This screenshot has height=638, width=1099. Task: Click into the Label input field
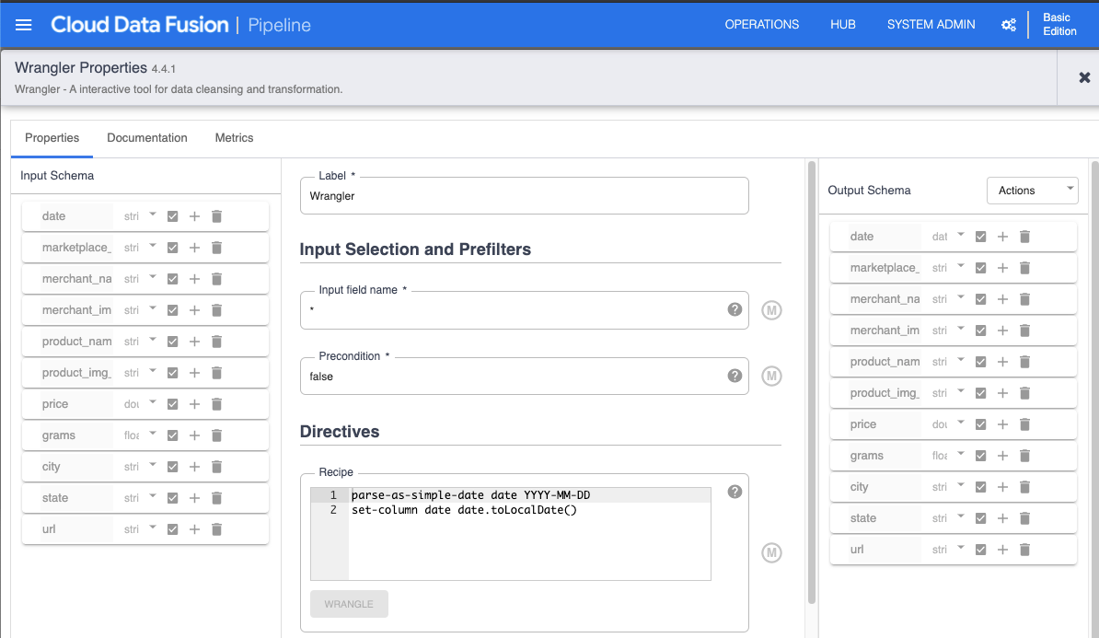tap(525, 195)
